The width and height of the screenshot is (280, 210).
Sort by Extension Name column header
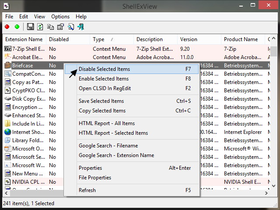tap(24, 39)
